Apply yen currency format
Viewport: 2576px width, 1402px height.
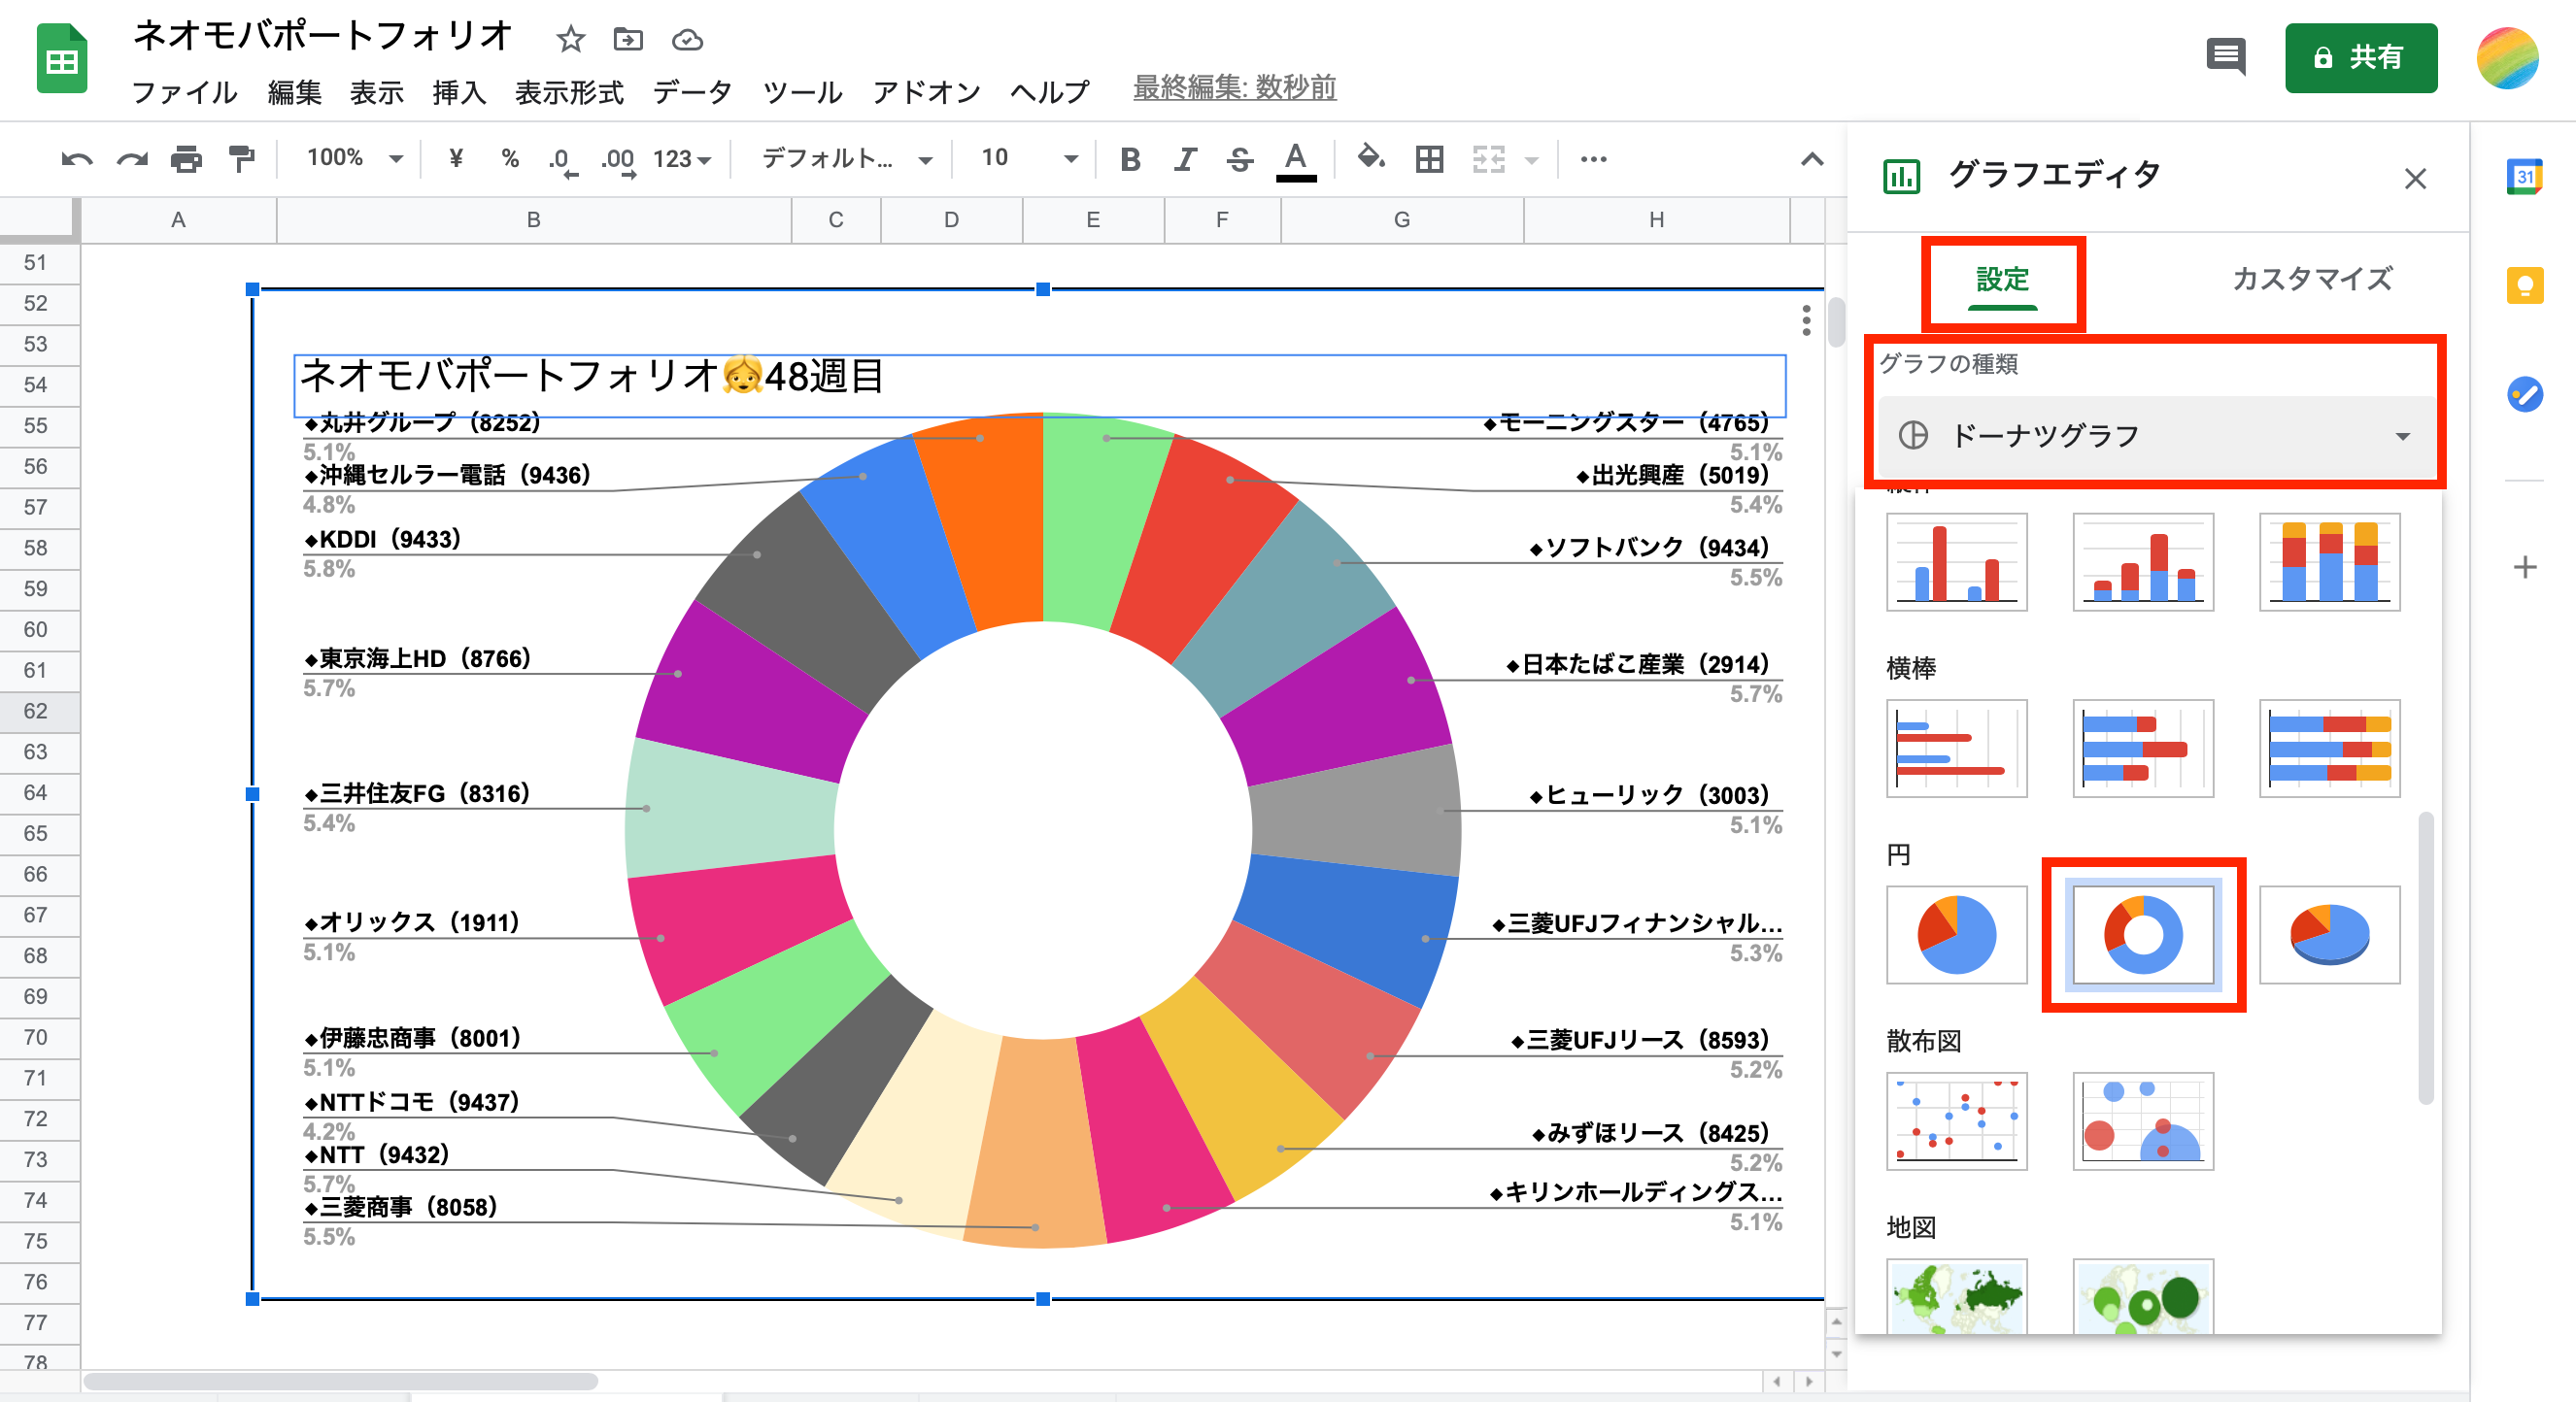456,158
